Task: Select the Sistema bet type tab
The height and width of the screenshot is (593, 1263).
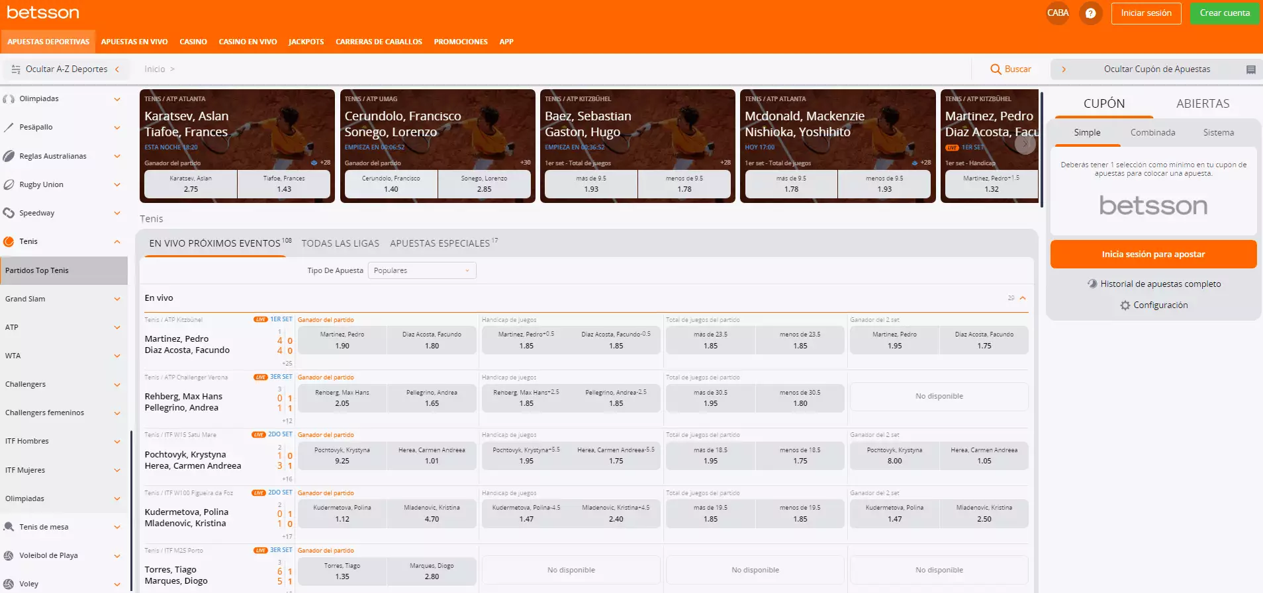Action: pos(1218,133)
